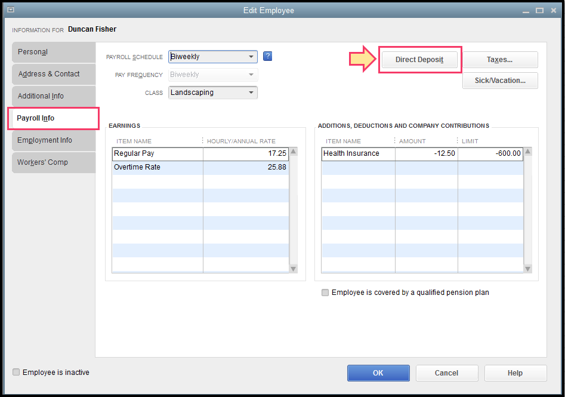Select the 'Health Insurance' deduction item

[x=358, y=153]
